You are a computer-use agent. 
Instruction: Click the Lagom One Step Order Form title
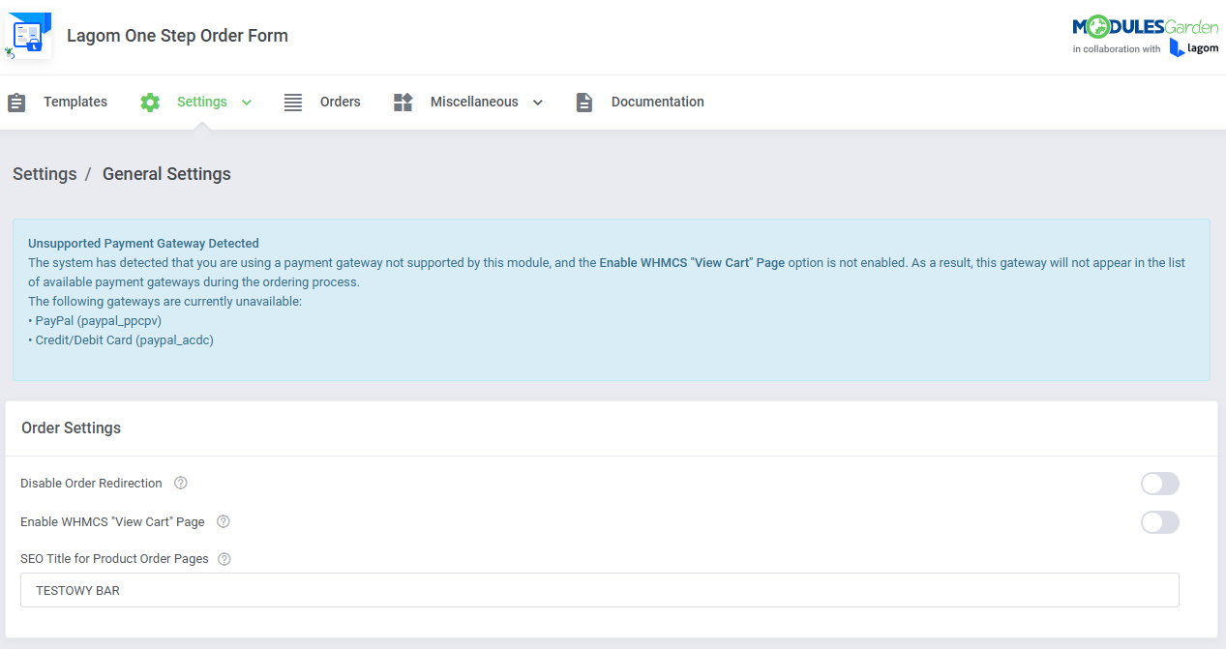[x=177, y=36]
